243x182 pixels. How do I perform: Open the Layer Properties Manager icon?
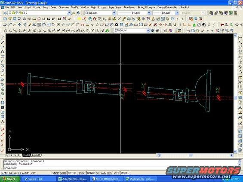(5, 13)
